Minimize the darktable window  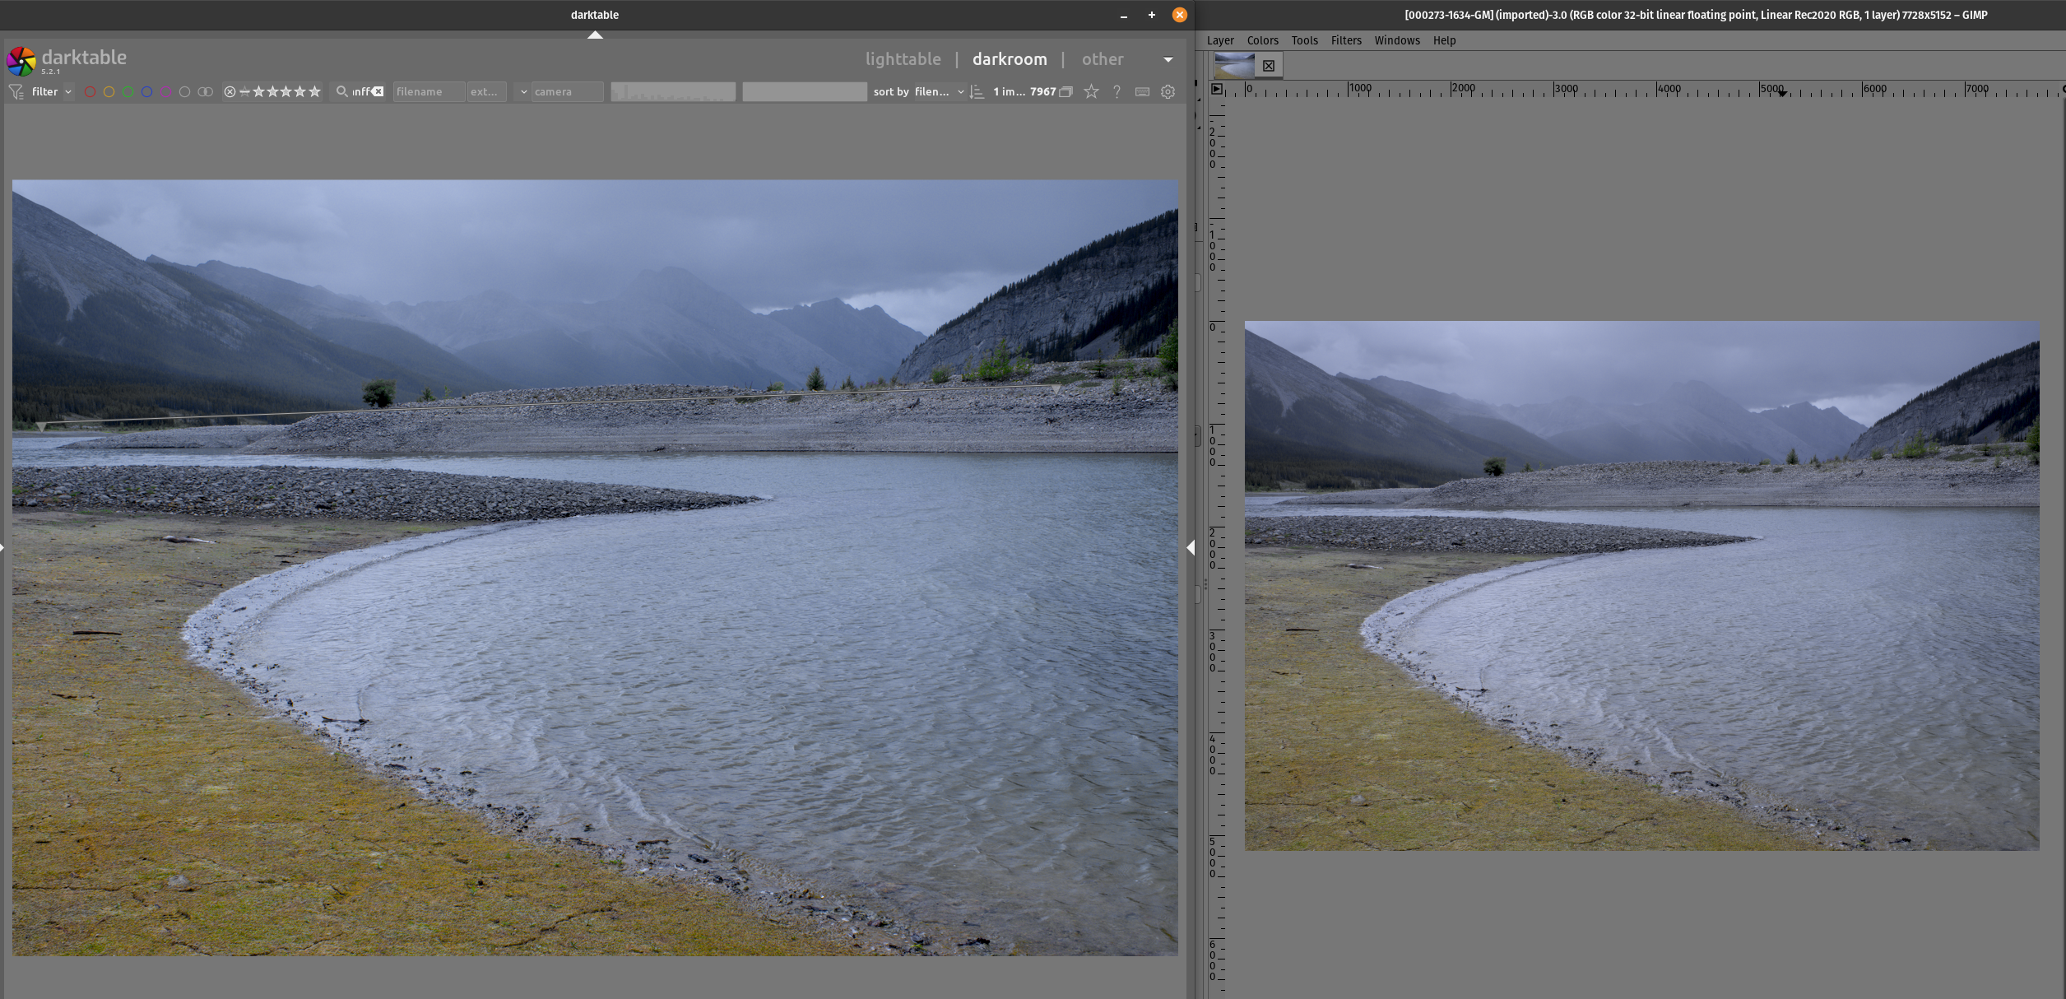(1123, 15)
